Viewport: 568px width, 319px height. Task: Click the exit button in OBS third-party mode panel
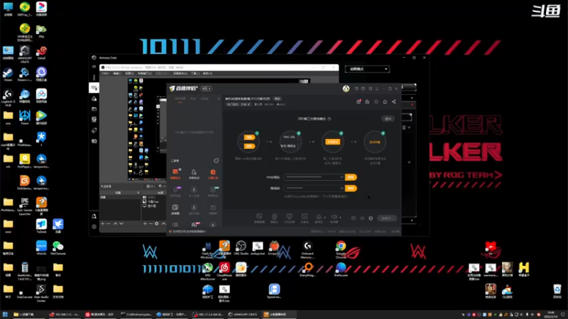click(388, 118)
